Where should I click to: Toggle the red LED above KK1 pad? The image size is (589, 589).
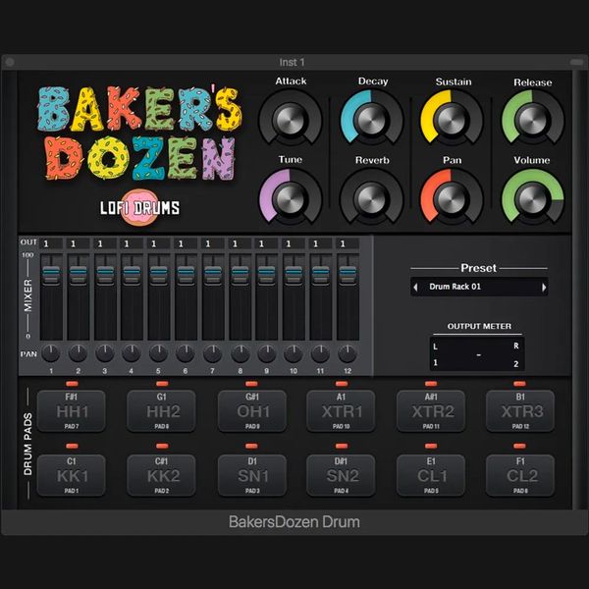pos(72,446)
